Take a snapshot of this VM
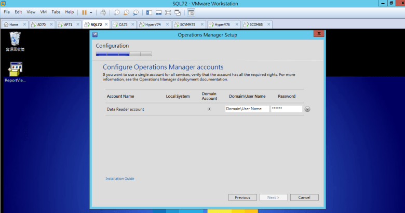The width and height of the screenshot is (405, 213). pyautogui.click(x=117, y=12)
